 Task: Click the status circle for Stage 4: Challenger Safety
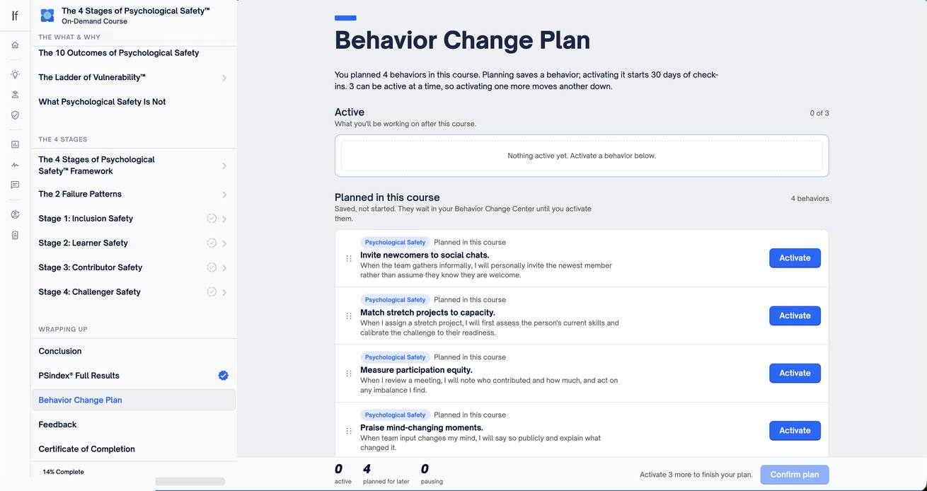click(x=212, y=291)
